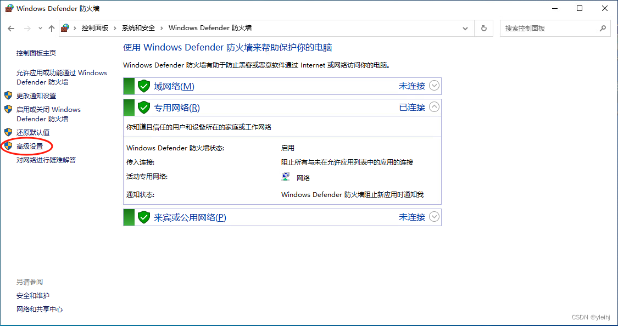Screen dimensions: 618x326
Task: Open 控制面板主页 link
Action: click(x=36, y=53)
